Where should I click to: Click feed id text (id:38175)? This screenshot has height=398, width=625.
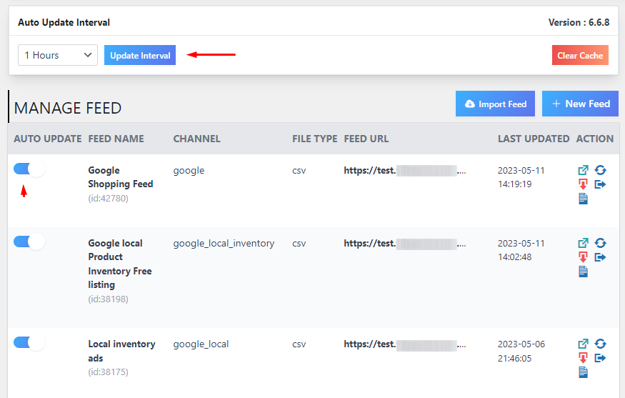coord(108,372)
